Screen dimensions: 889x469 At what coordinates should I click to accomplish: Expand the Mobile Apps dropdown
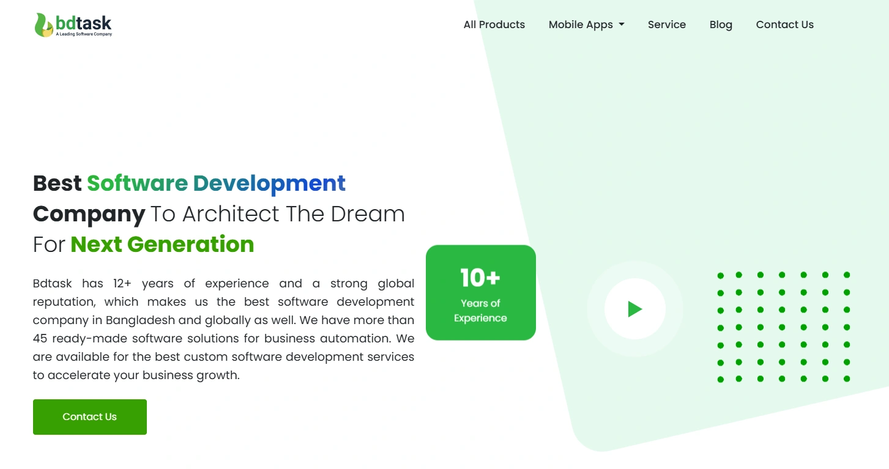tap(586, 24)
